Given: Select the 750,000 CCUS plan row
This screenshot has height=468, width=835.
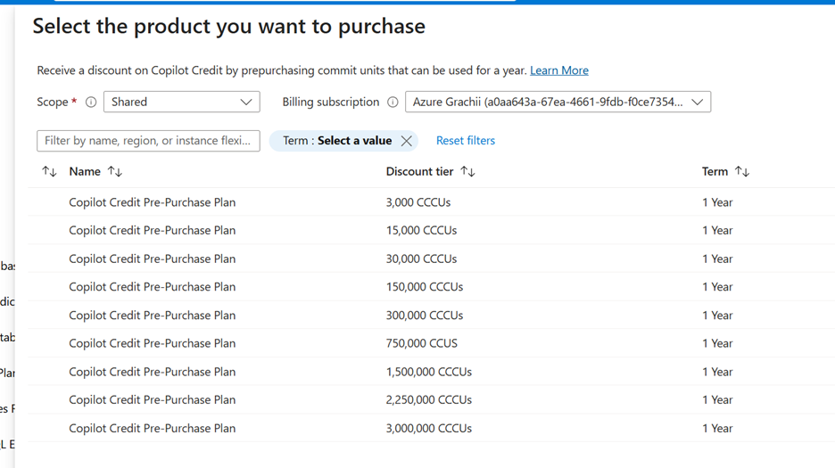Looking at the screenshot, I should tap(432, 343).
